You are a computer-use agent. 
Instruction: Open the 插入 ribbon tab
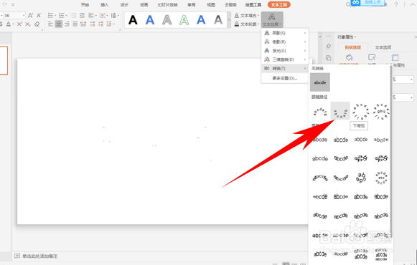coord(105,5)
